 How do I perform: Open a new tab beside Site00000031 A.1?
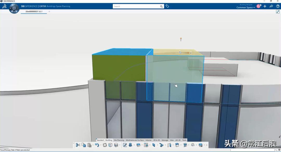(x=49, y=11)
